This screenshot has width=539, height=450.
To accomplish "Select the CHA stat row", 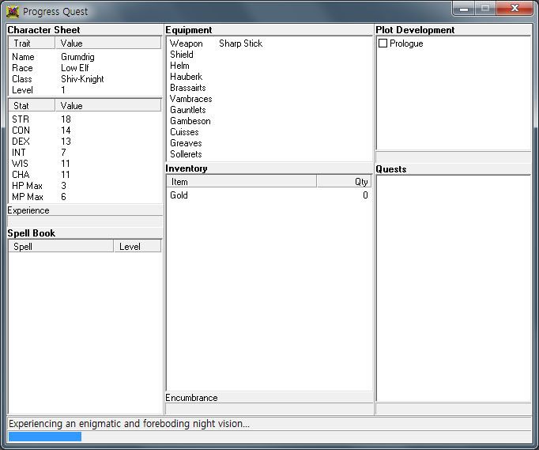I will click(x=85, y=175).
